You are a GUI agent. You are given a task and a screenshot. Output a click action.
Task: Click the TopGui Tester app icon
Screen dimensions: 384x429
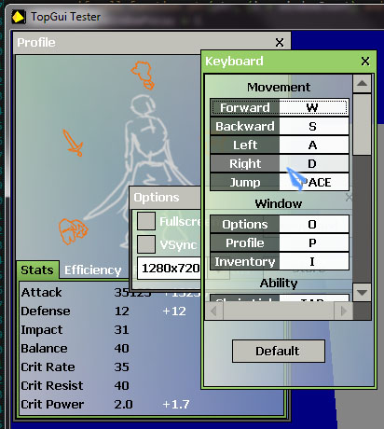coord(19,17)
